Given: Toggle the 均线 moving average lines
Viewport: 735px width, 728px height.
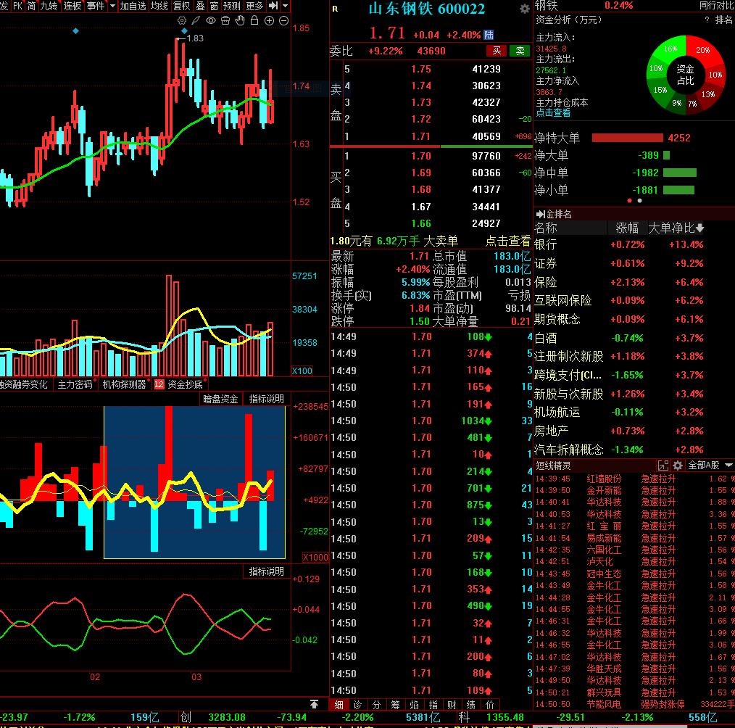Looking at the screenshot, I should tap(159, 6).
